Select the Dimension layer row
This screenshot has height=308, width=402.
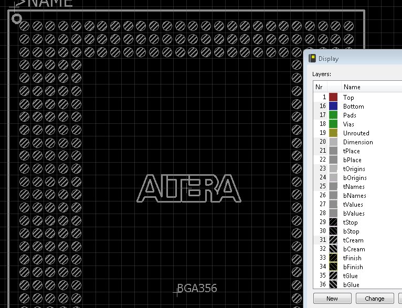tap(357, 142)
